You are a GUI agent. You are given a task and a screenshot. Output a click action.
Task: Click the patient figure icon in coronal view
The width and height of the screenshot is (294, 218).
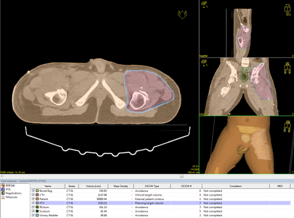[288, 68]
